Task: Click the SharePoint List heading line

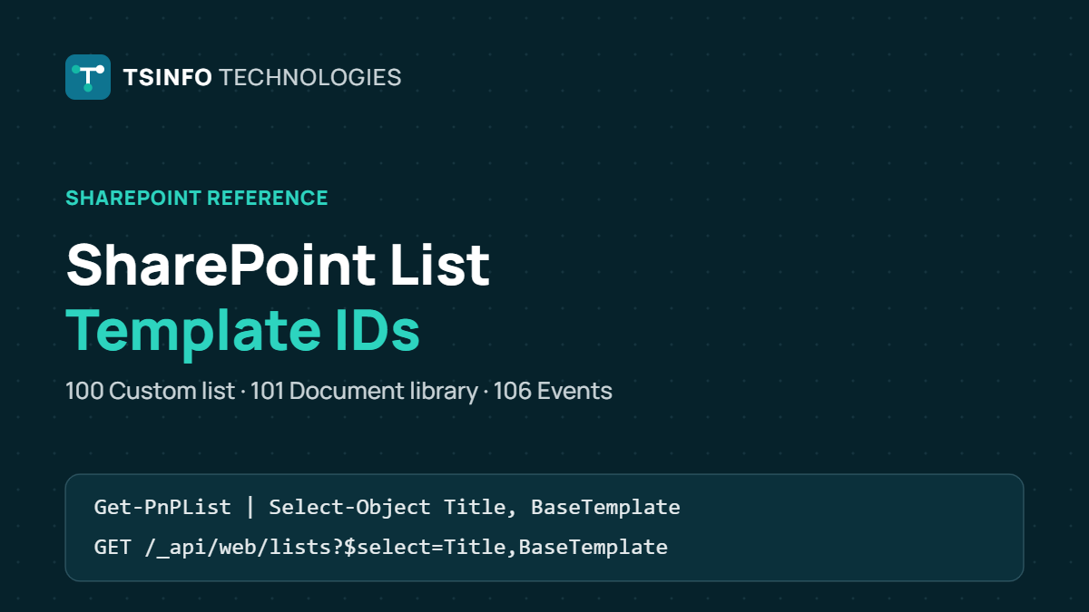Action: [x=278, y=265]
